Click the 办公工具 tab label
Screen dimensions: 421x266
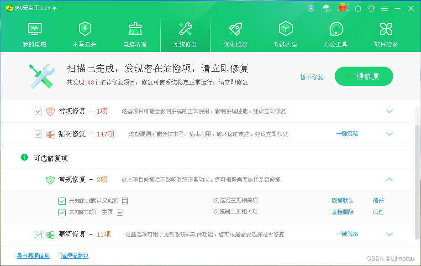click(336, 44)
